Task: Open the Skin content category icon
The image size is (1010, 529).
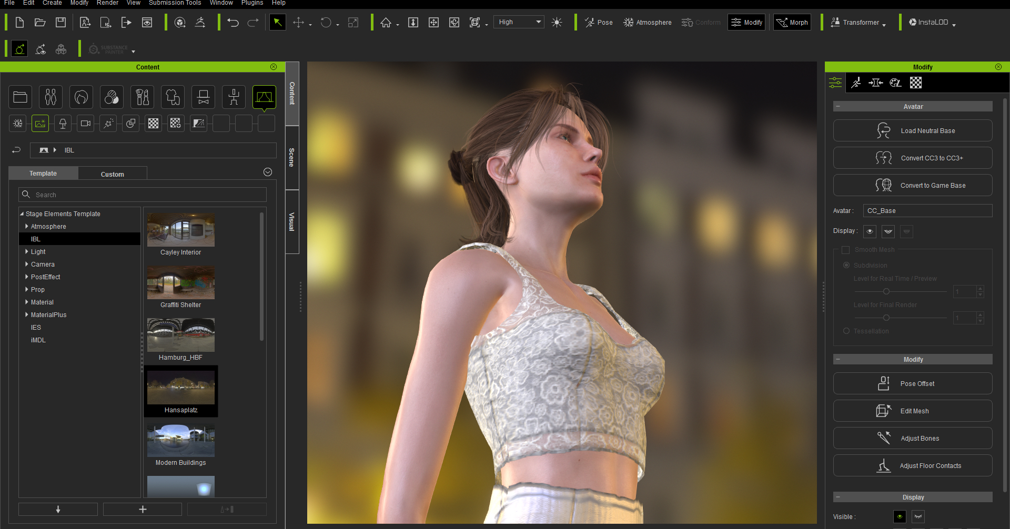Action: pyautogui.click(x=112, y=97)
